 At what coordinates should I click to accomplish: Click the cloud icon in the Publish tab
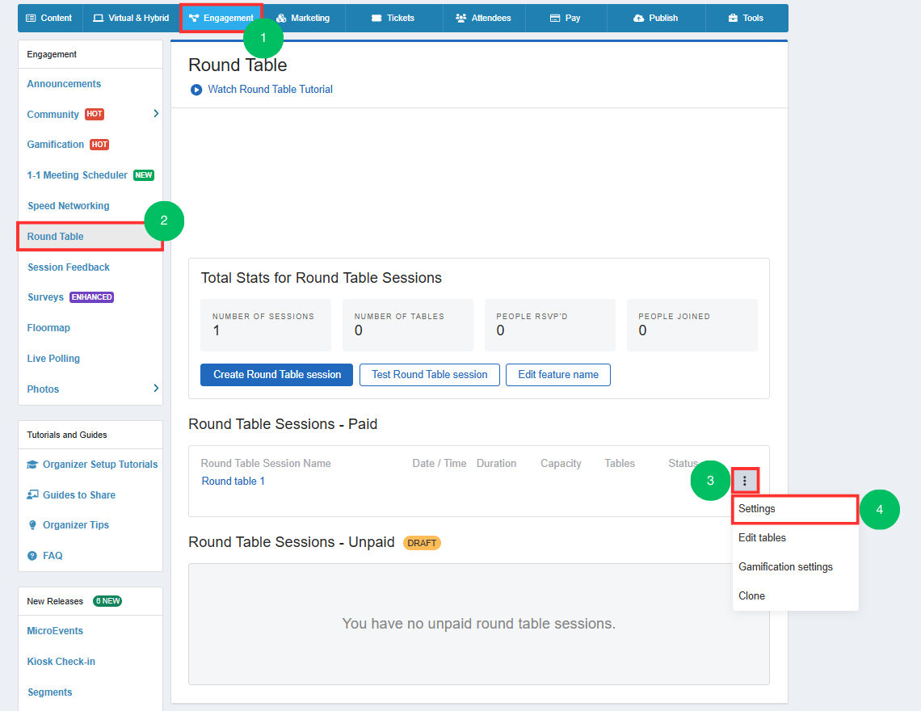coord(638,19)
